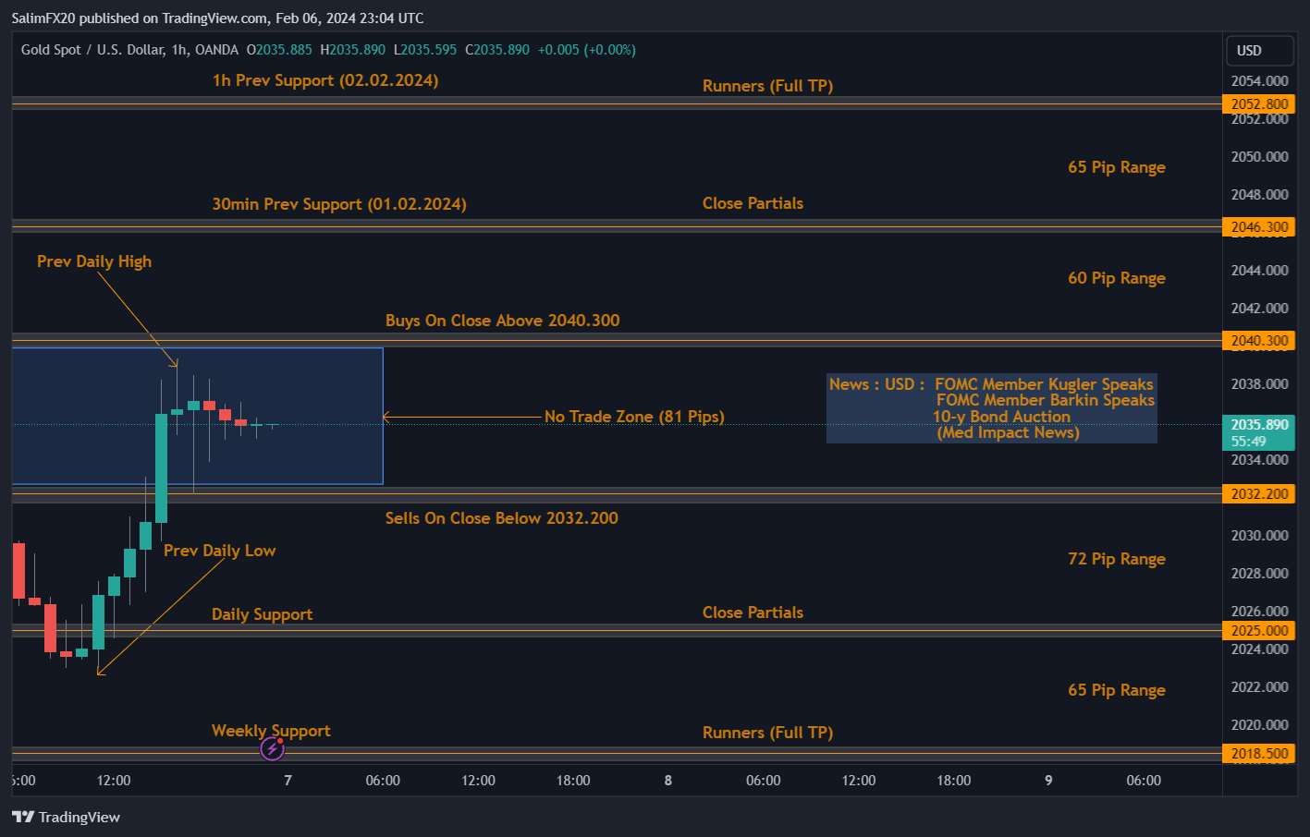Select the 2032.200 price level tag
The height and width of the screenshot is (837, 1310).
(x=1258, y=494)
